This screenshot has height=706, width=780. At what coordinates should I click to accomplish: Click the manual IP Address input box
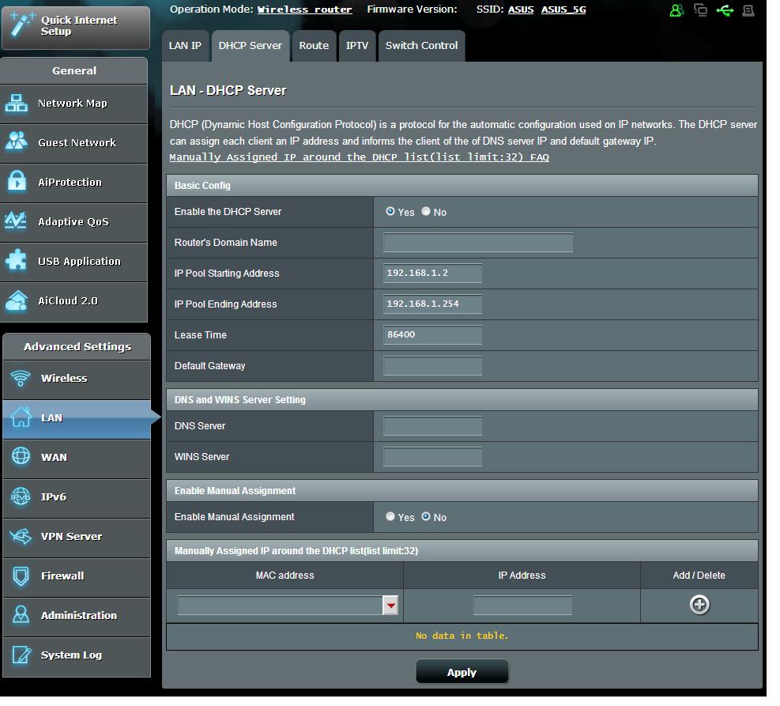pyautogui.click(x=524, y=607)
